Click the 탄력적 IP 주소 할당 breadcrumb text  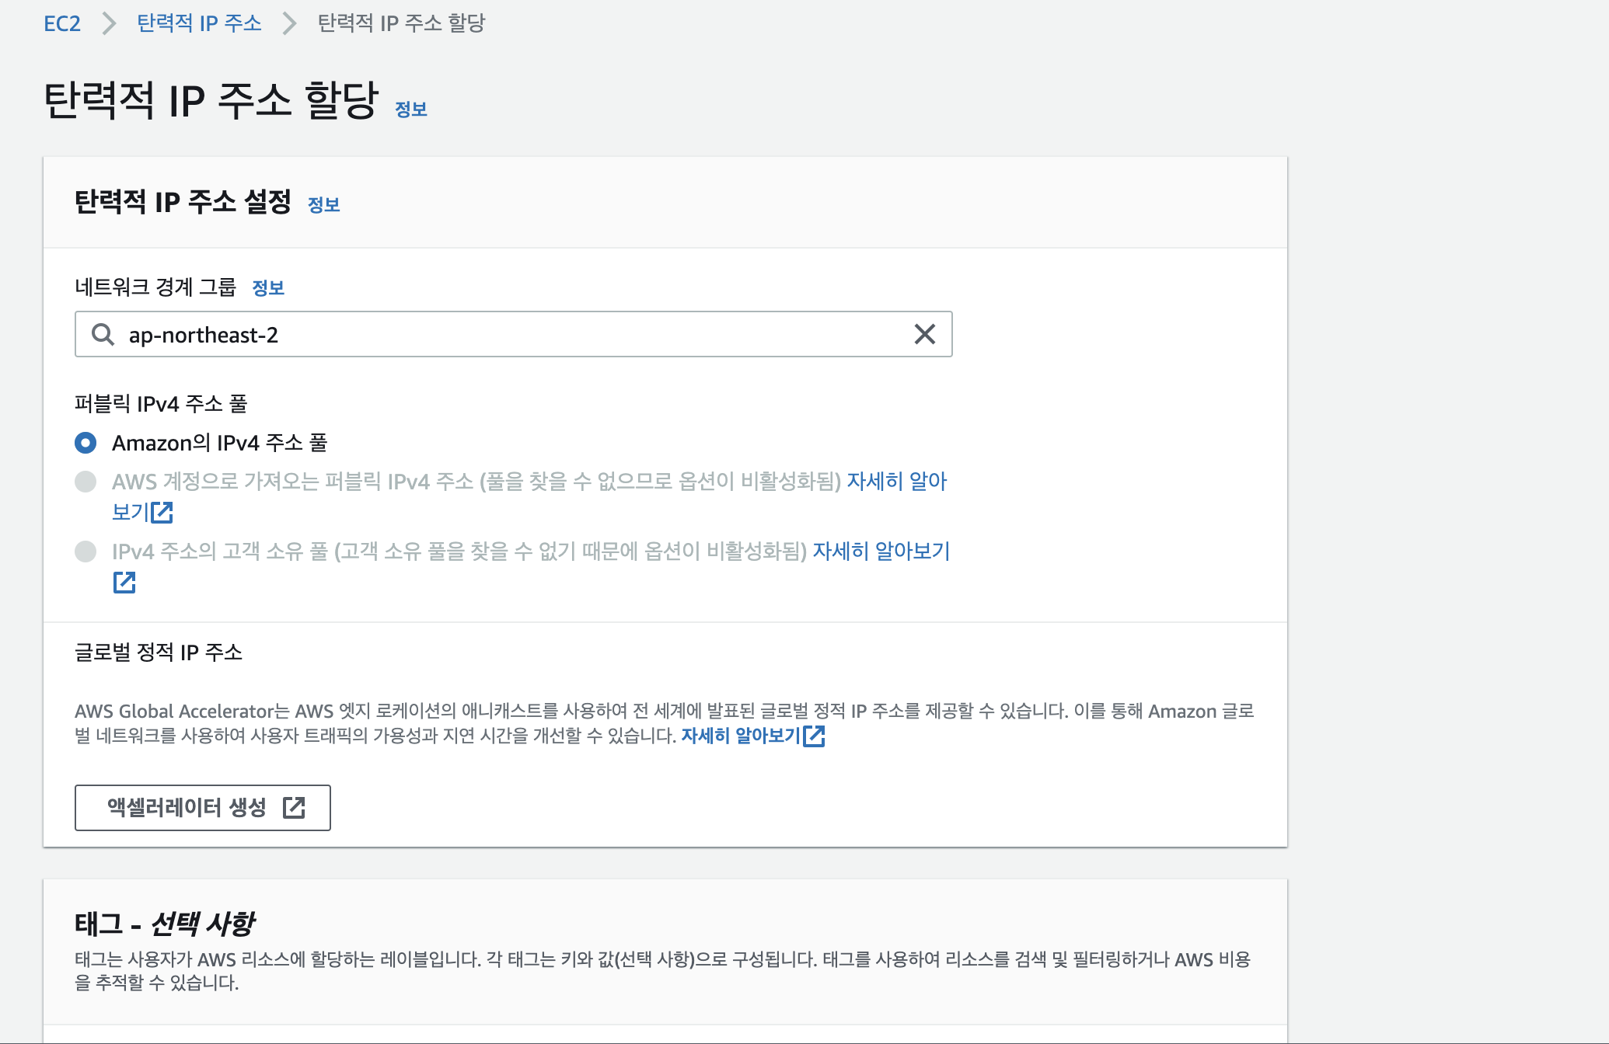[401, 23]
